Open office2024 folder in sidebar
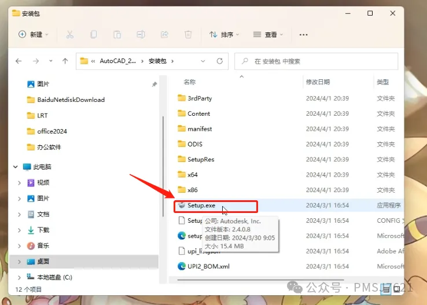Image resolution: width=427 pixels, height=305 pixels. click(x=52, y=131)
